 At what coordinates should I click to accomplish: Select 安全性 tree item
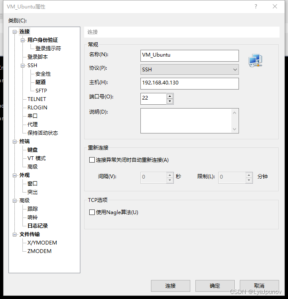click(43, 74)
